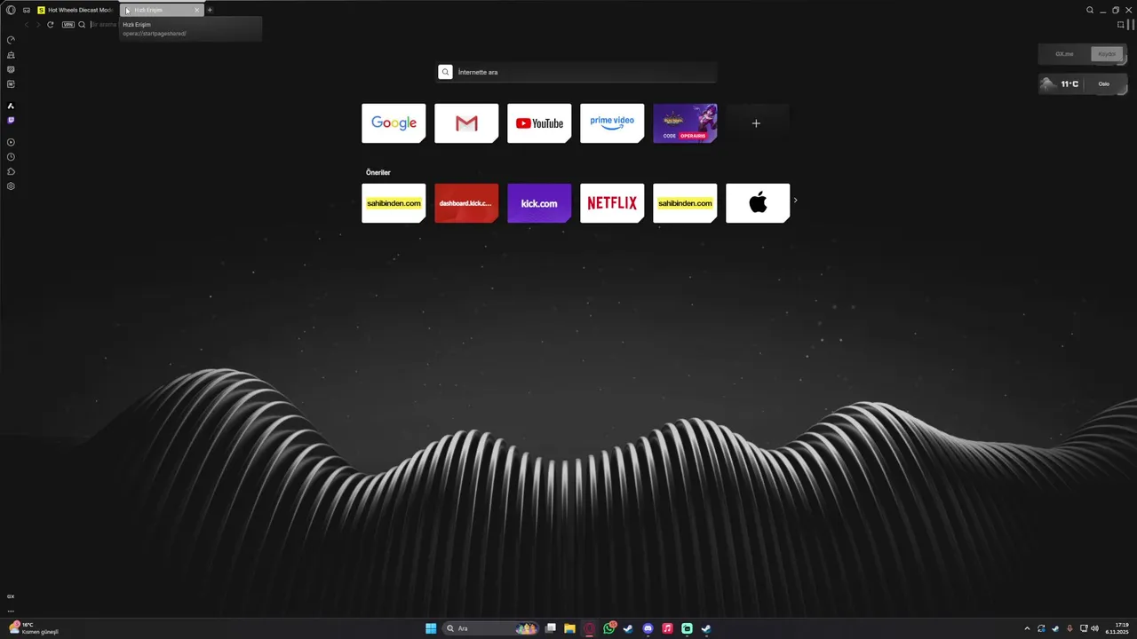Open Apple Music from the taskbar
The image size is (1137, 639).
[x=667, y=628]
